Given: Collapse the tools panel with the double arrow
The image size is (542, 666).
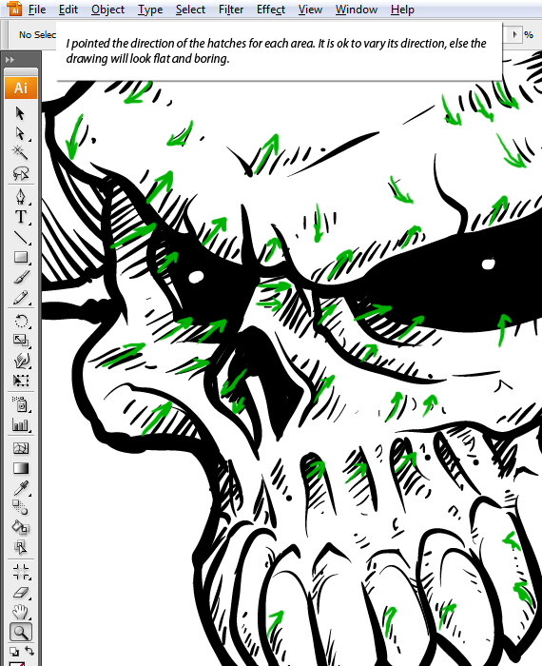Looking at the screenshot, I should (x=10, y=60).
